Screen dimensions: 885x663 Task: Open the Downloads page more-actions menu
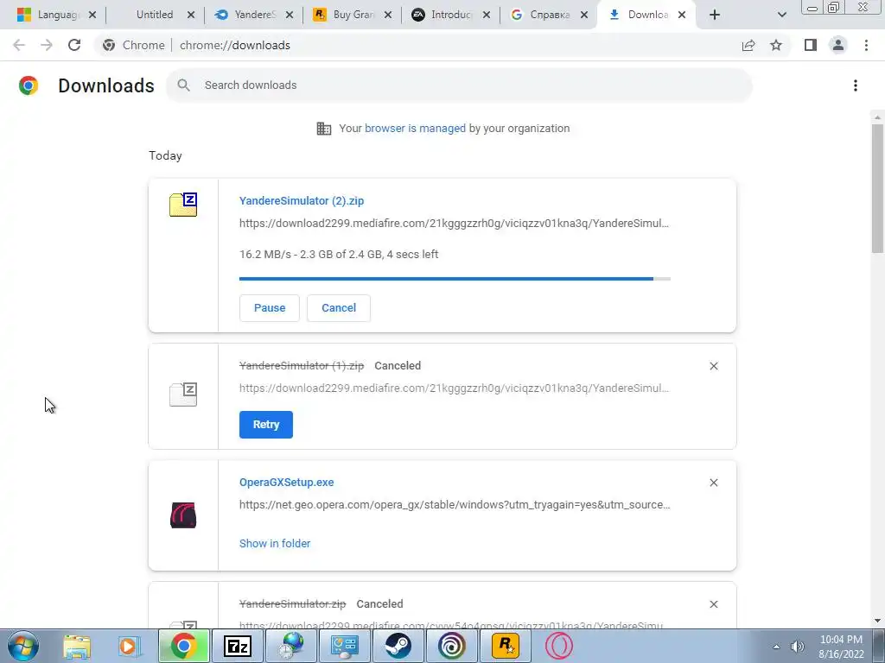point(856,85)
